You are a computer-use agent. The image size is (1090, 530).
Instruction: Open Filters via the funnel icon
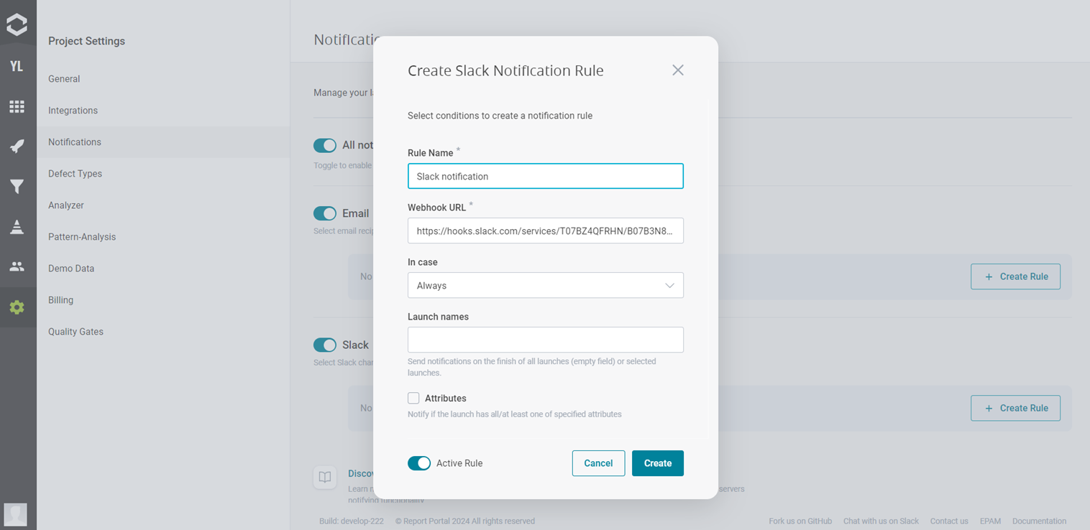pyautogui.click(x=17, y=187)
